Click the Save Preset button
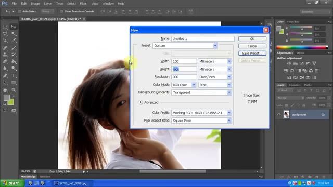 pos(252,53)
